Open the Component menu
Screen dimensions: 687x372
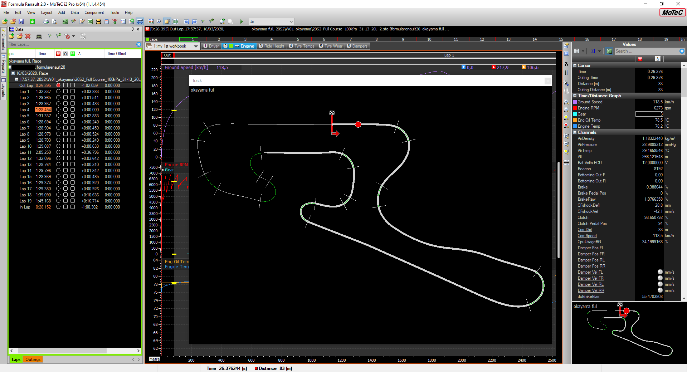[x=94, y=13]
